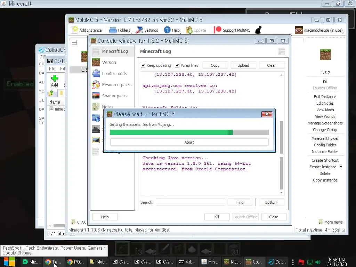
Task: Click Change Group in the right panel
Action: [x=325, y=130]
